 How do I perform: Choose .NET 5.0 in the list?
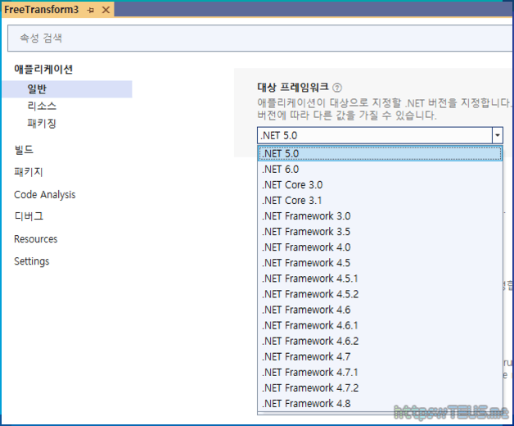380,153
